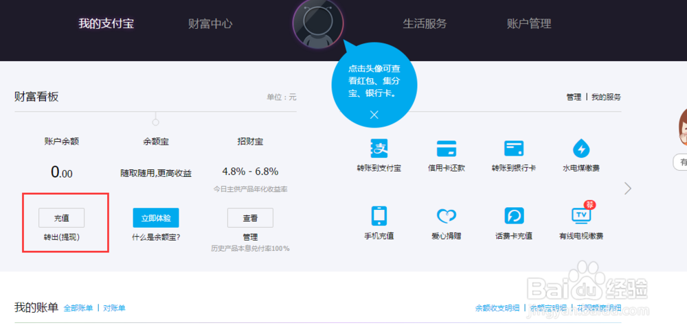The height and width of the screenshot is (334, 687).
Task: Open the 爱心捐赠 donation heart icon
Action: pos(446,215)
